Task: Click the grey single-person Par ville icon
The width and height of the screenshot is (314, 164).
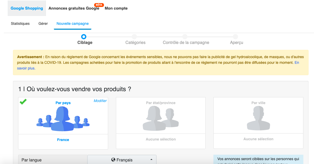Action: click(258, 118)
